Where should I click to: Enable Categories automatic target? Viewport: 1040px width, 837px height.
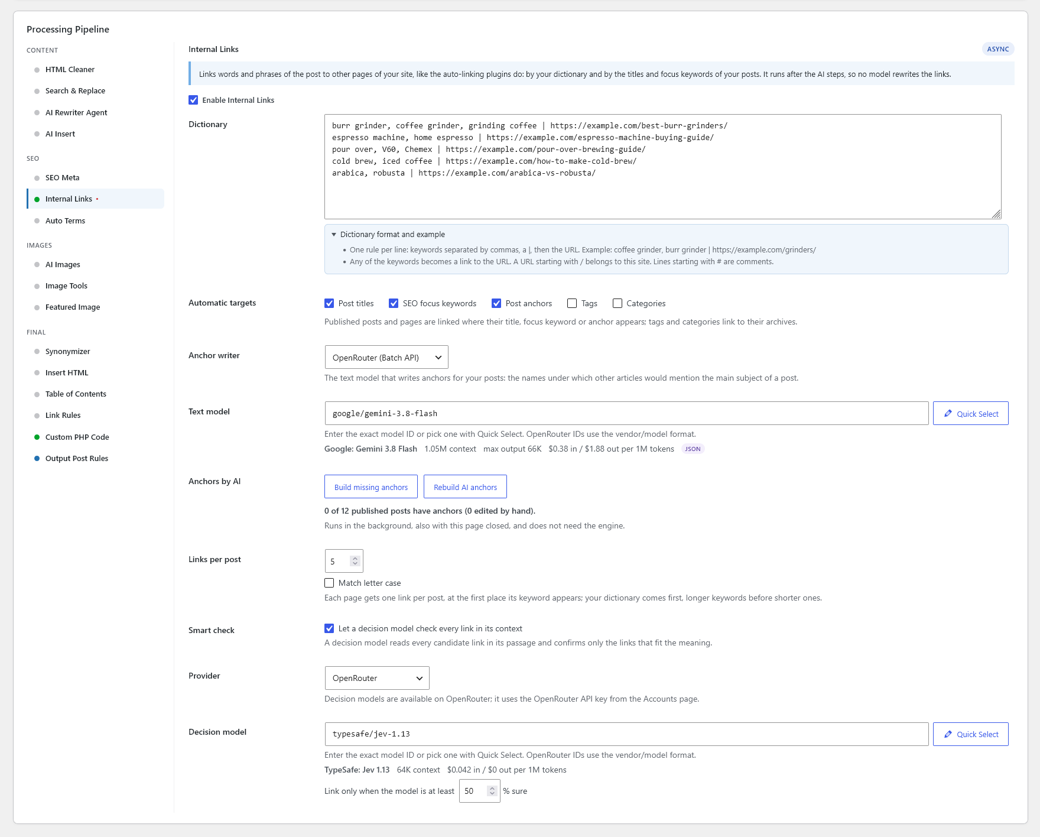(x=617, y=303)
